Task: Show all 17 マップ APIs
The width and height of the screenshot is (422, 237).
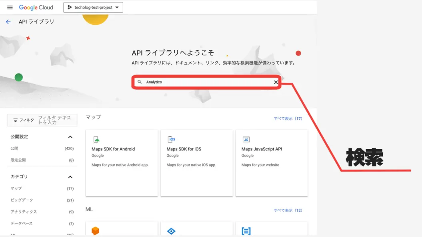Action: click(288, 118)
